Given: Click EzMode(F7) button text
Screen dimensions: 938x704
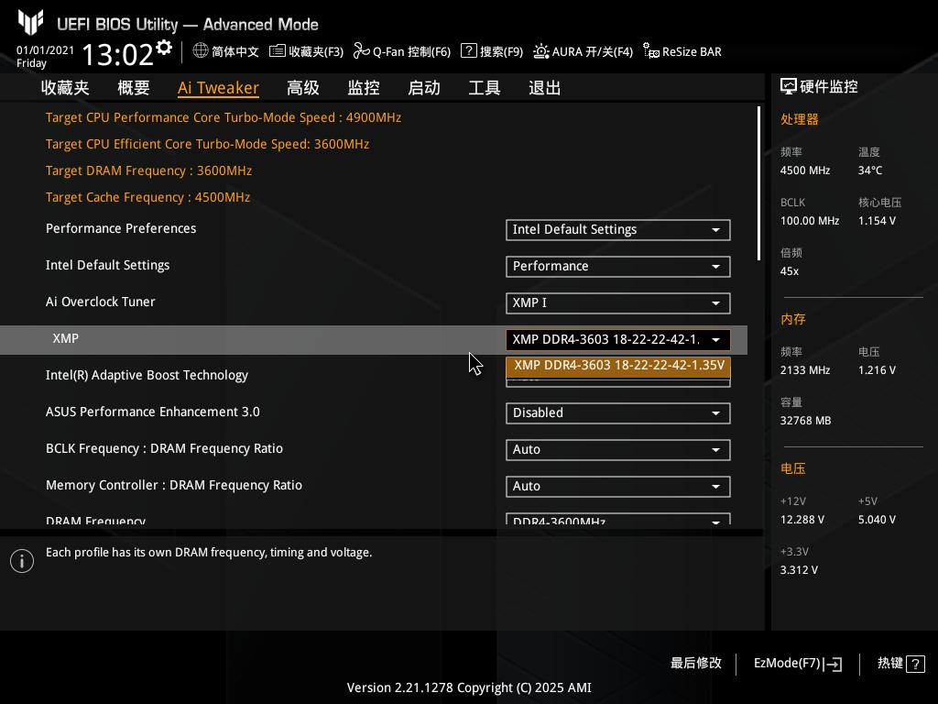Looking at the screenshot, I should pyautogui.click(x=787, y=664).
